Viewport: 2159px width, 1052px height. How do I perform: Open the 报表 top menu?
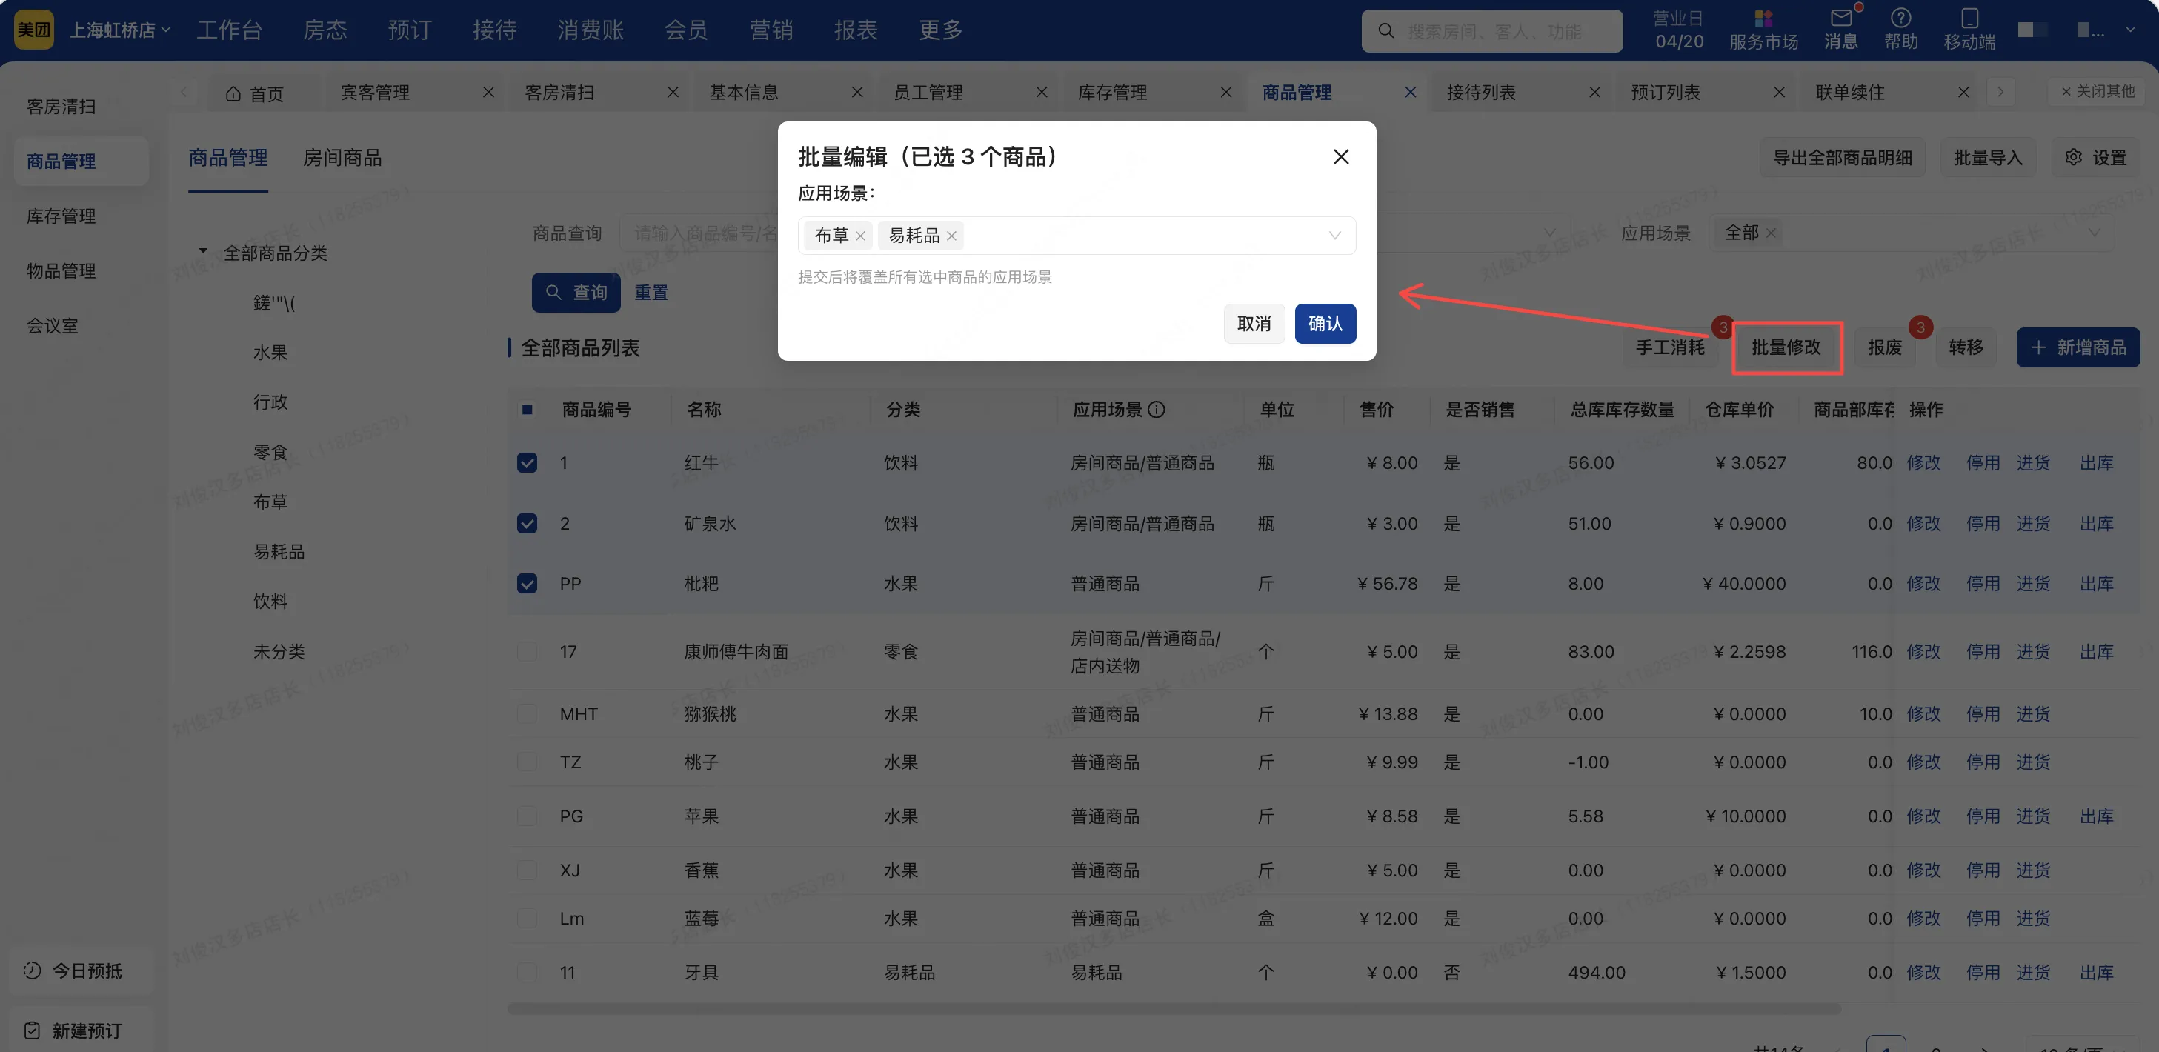(856, 30)
